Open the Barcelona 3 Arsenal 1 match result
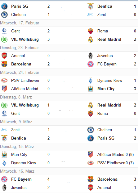The height and width of the screenshot is (193, 138). tap(109, 183)
